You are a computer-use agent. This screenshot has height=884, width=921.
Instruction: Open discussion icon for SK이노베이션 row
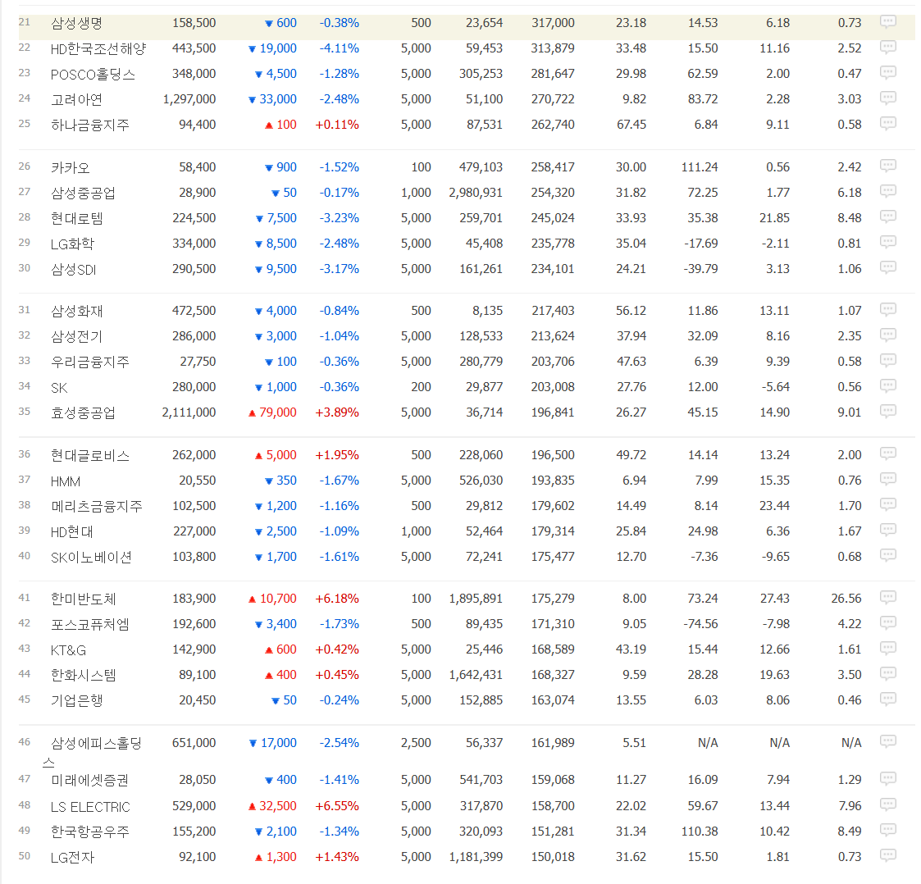coord(887,555)
